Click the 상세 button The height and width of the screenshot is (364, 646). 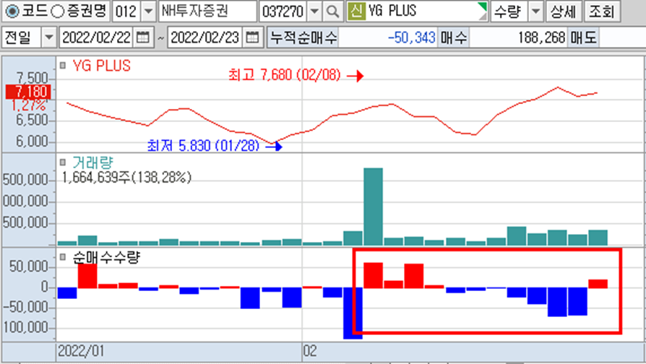563,11
